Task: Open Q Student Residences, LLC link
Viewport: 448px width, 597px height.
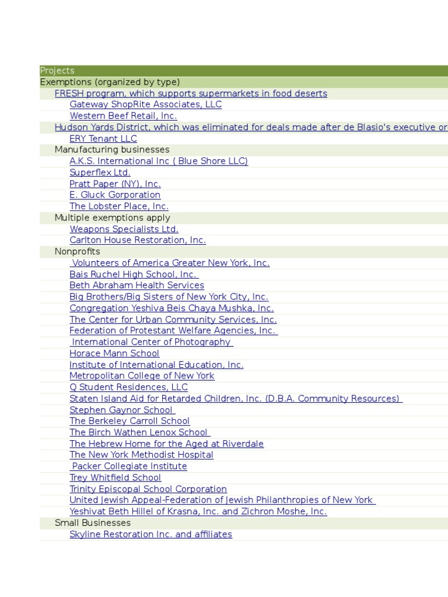Action: (x=128, y=388)
